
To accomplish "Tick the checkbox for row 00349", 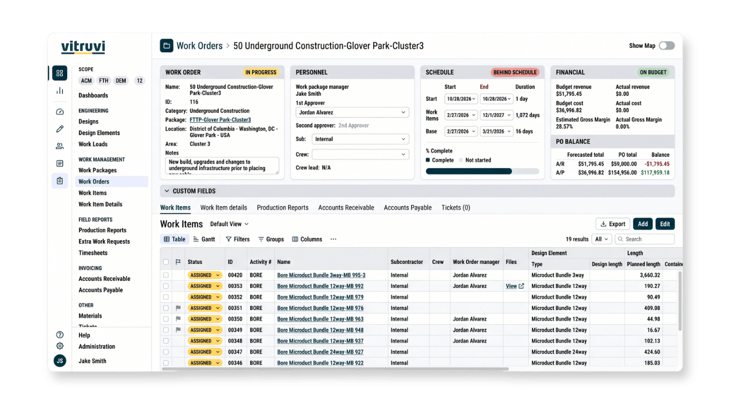I will [166, 330].
